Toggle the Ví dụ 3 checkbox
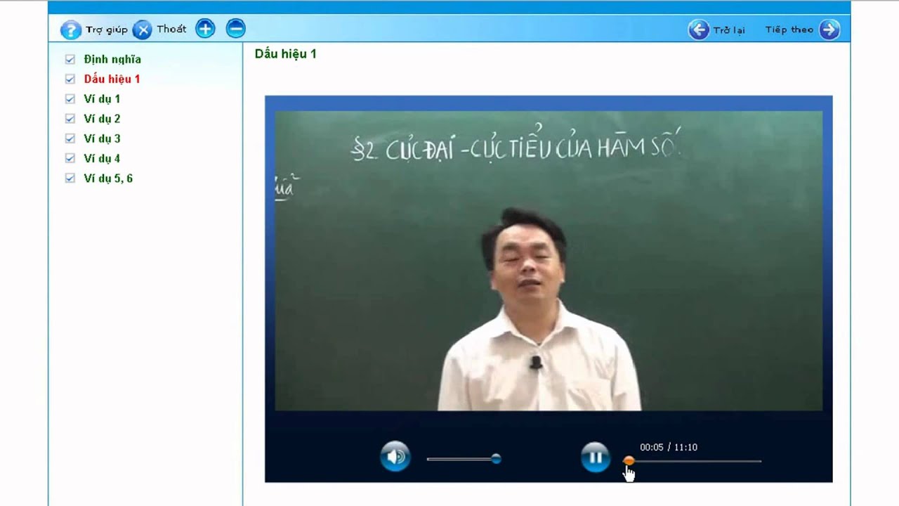This screenshot has width=899, height=506. pos(70,138)
